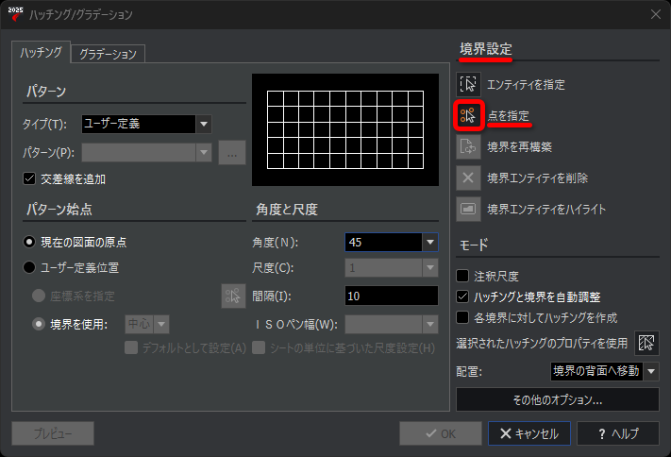Click the 点を指定 pick-point icon
671x457 pixels.
pos(468,115)
